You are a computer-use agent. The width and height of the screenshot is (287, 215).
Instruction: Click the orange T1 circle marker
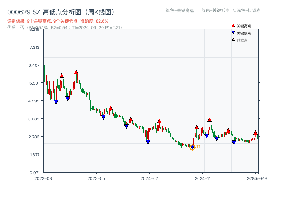[192, 147]
